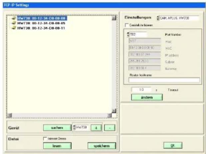Confirm with the OK button
Image resolution: width=206 pixels, height=154 pixels.
tap(173, 145)
